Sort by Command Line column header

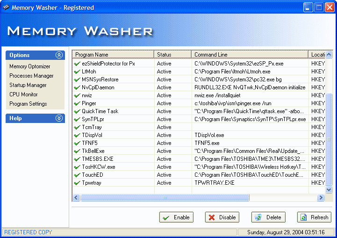point(250,55)
